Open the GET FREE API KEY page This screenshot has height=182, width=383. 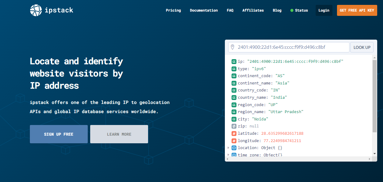pyautogui.click(x=357, y=10)
